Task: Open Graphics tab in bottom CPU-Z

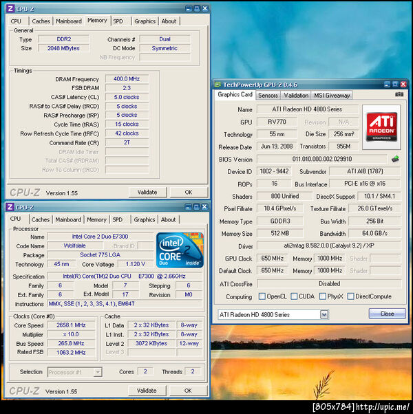Action: click(x=145, y=219)
